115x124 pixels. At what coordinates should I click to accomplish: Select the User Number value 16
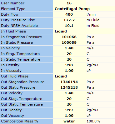[69, 3]
